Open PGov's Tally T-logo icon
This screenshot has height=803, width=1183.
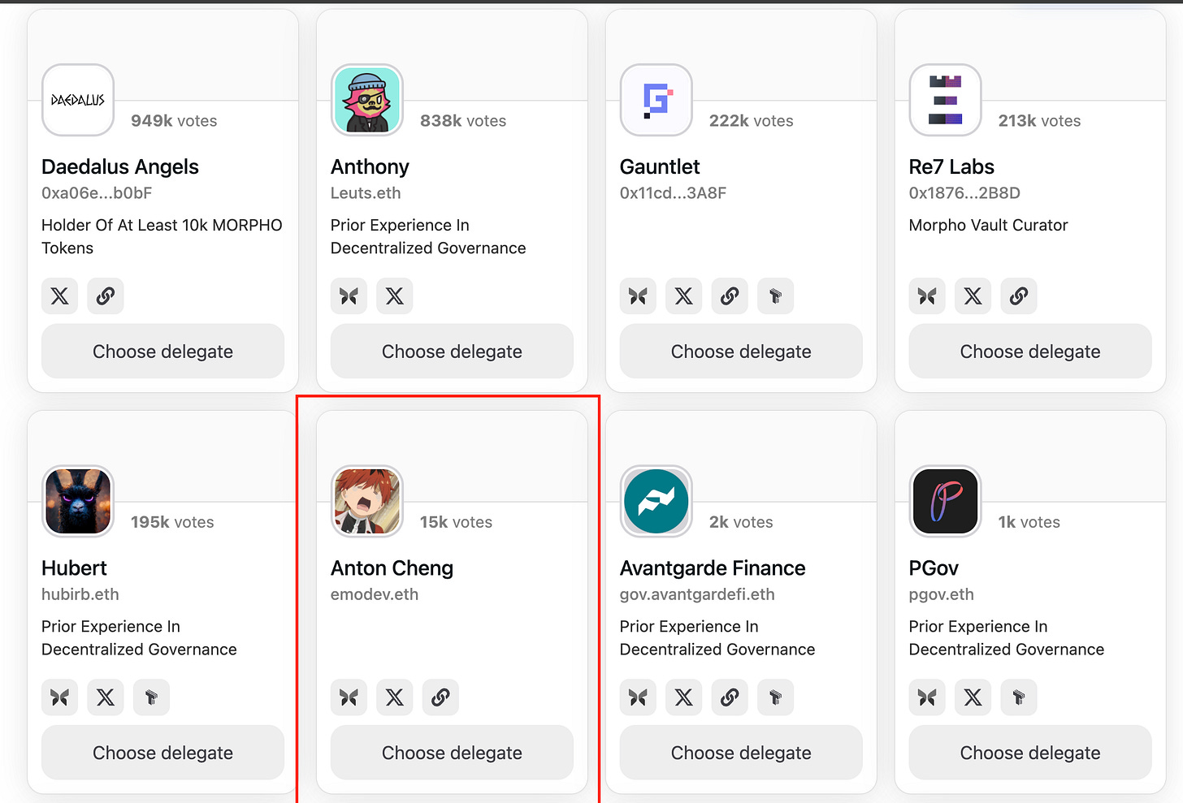point(1019,697)
